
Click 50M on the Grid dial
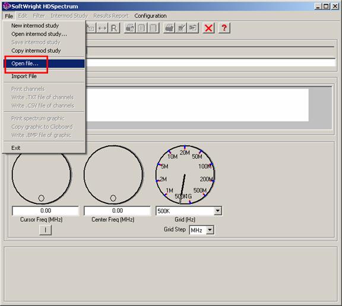(197, 157)
